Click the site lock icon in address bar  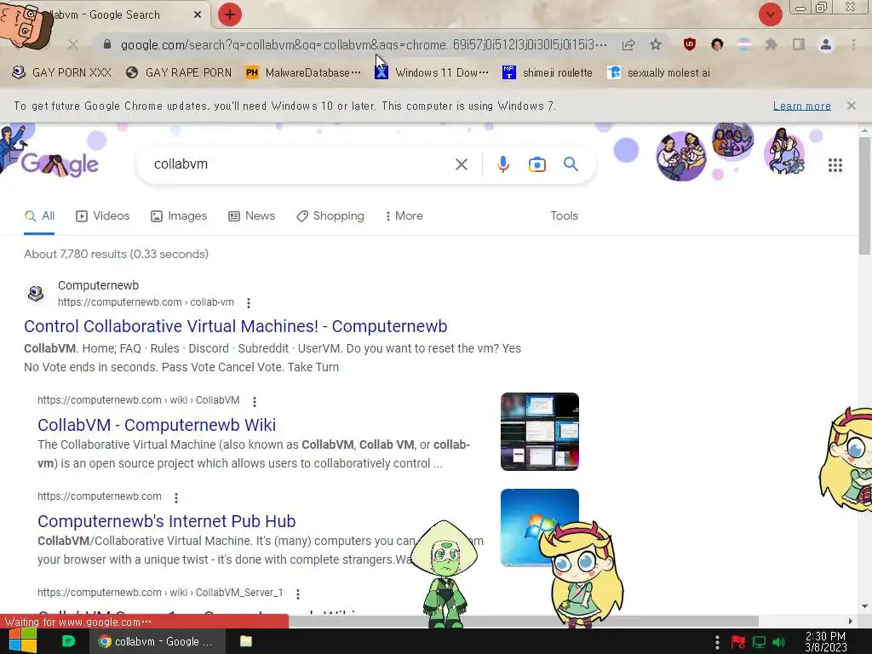(107, 44)
